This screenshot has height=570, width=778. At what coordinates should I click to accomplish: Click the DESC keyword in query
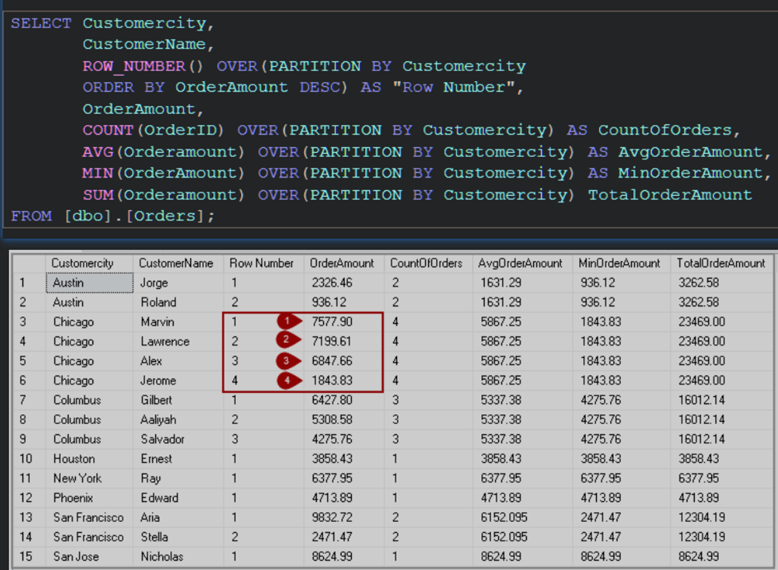coord(320,87)
